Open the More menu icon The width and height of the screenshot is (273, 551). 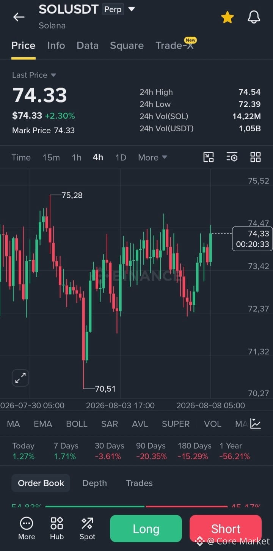(27, 528)
